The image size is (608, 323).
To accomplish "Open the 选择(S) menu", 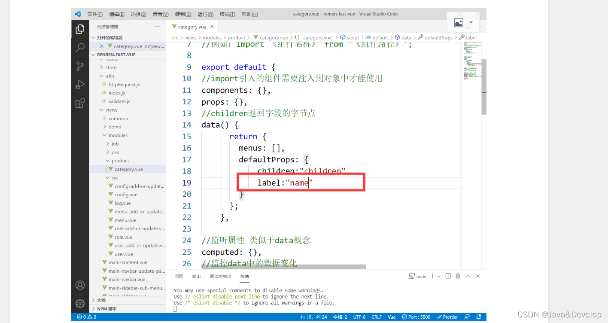I will (138, 14).
